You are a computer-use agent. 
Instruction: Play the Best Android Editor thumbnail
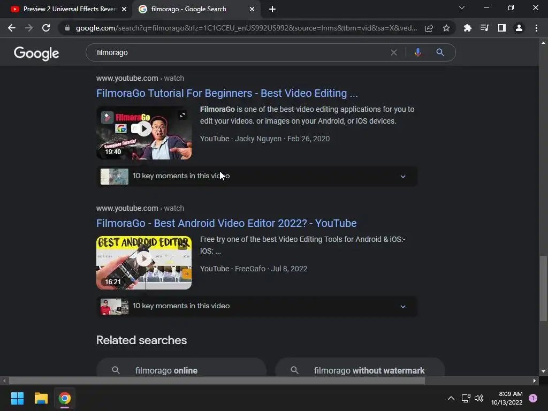click(x=144, y=263)
